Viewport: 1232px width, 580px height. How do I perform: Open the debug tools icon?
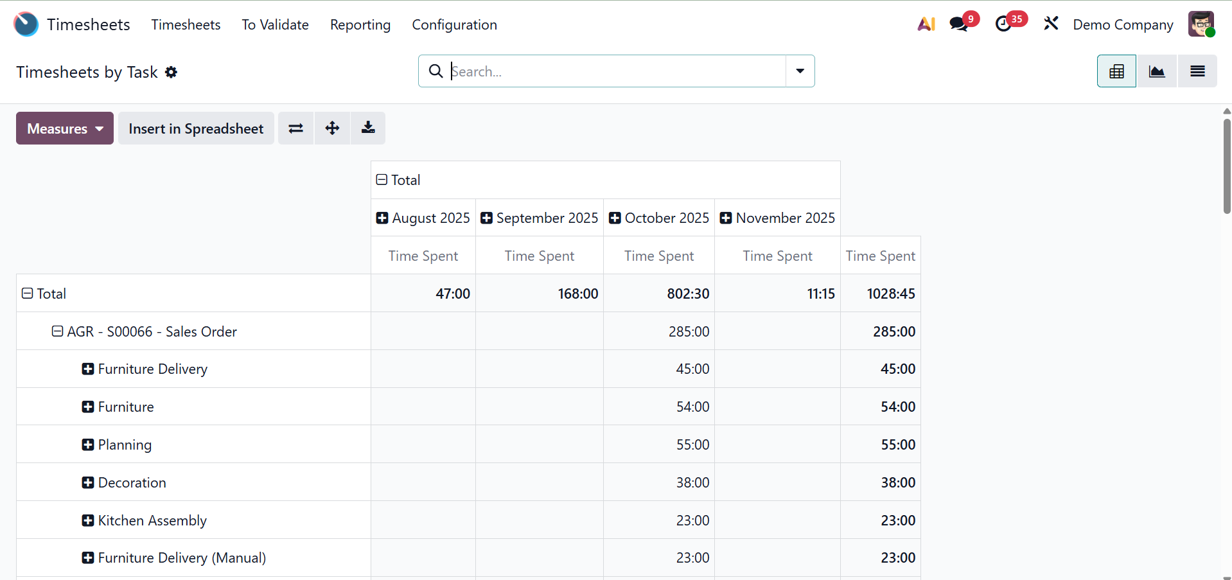pos(1051,24)
